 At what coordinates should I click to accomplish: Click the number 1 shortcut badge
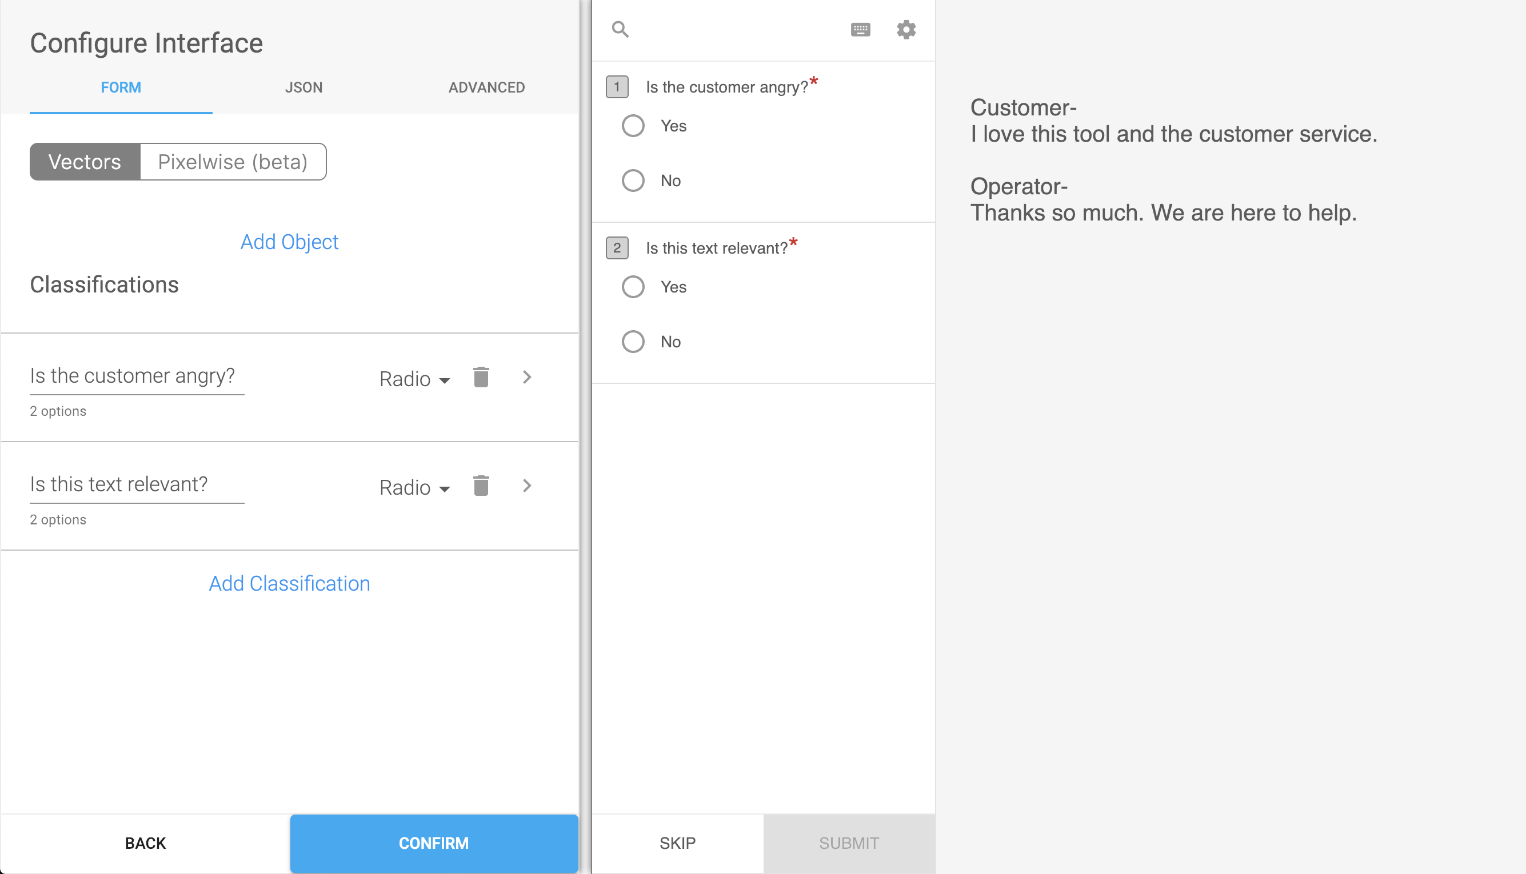tap(617, 86)
